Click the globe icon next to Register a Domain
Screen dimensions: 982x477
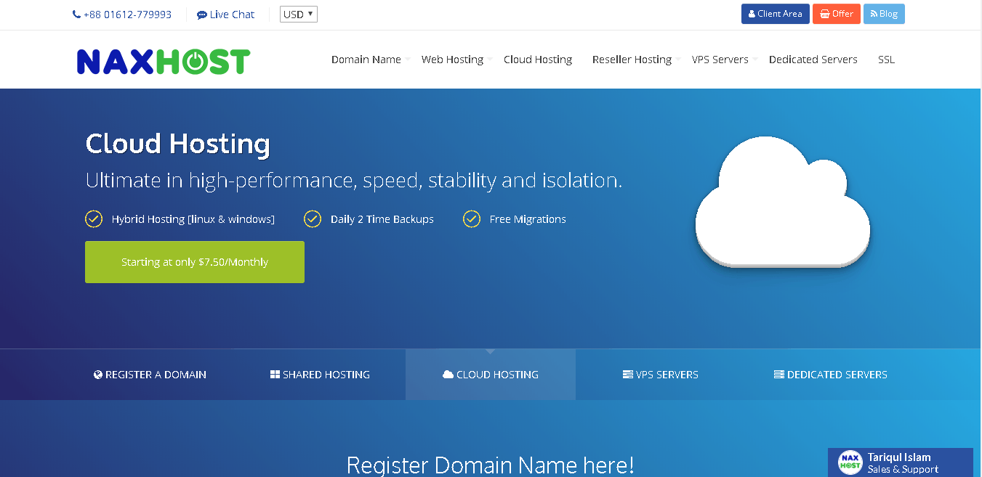point(98,375)
